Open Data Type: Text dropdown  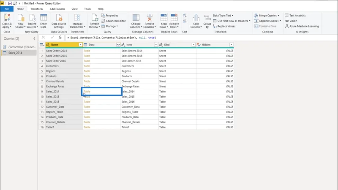tap(223, 16)
